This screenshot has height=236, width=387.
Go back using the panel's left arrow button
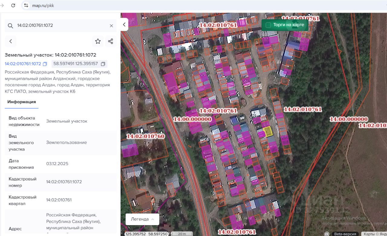coord(11,41)
